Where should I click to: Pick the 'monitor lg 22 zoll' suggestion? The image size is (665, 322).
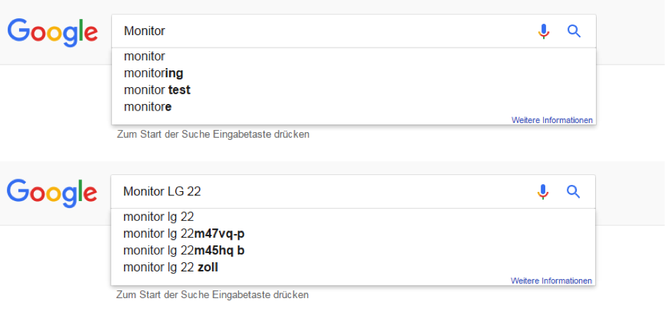[353, 267]
